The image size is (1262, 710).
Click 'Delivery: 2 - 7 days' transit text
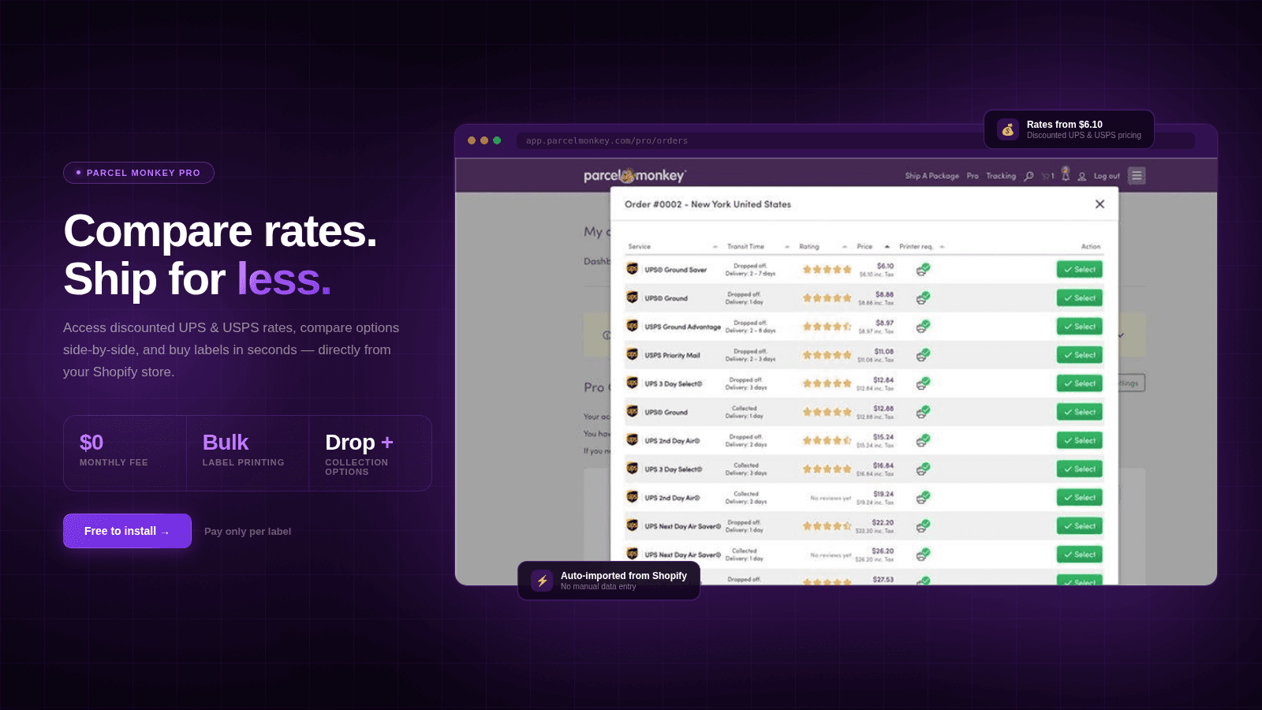pyautogui.click(x=750, y=274)
